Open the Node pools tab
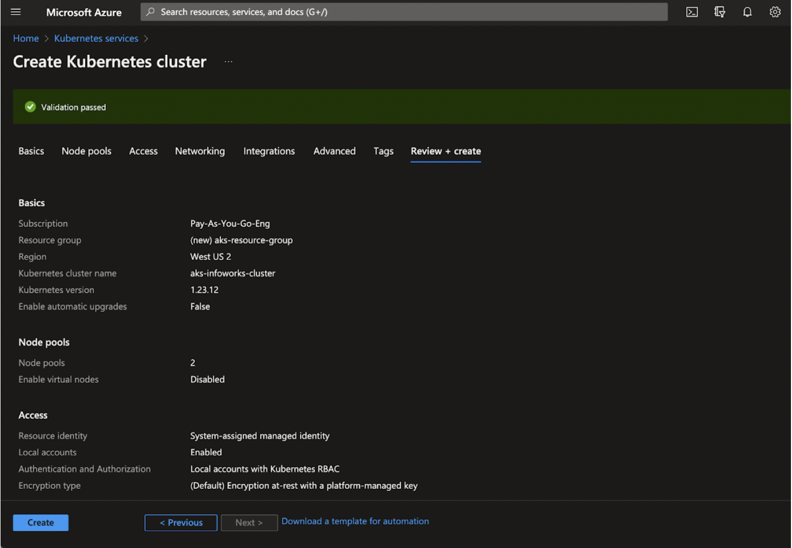Image resolution: width=792 pixels, height=548 pixels. click(87, 151)
